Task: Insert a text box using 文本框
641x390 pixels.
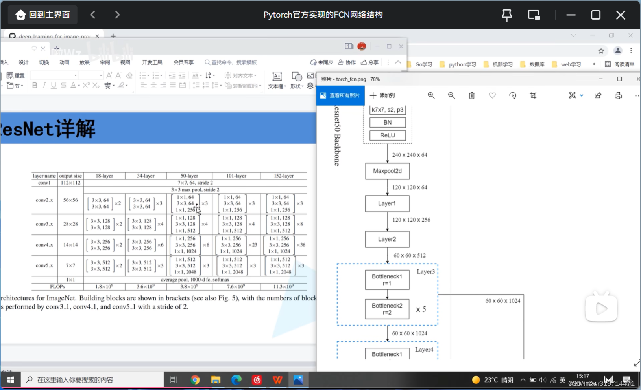Action: pos(277,81)
